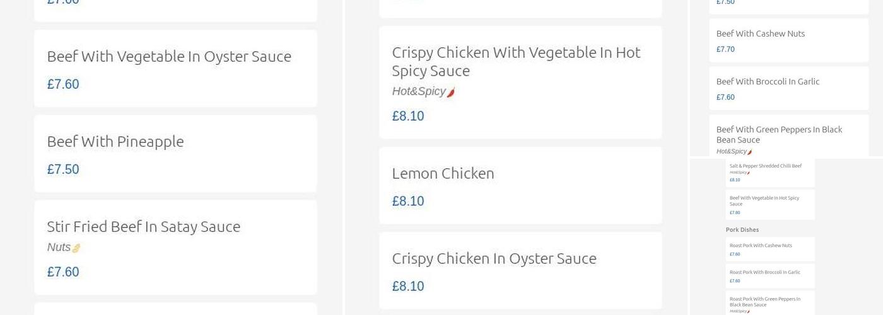Image resolution: width=883 pixels, height=315 pixels.
Task: Click the Hot&Spicy label on Crispy Chicken Vegetable
Action: click(x=419, y=91)
